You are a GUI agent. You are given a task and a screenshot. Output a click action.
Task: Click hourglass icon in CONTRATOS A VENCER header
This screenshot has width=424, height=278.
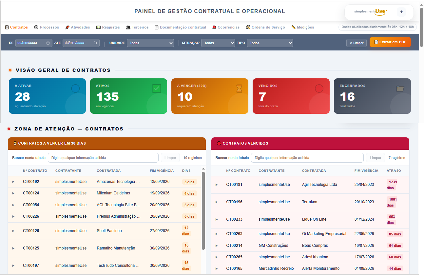(15, 143)
